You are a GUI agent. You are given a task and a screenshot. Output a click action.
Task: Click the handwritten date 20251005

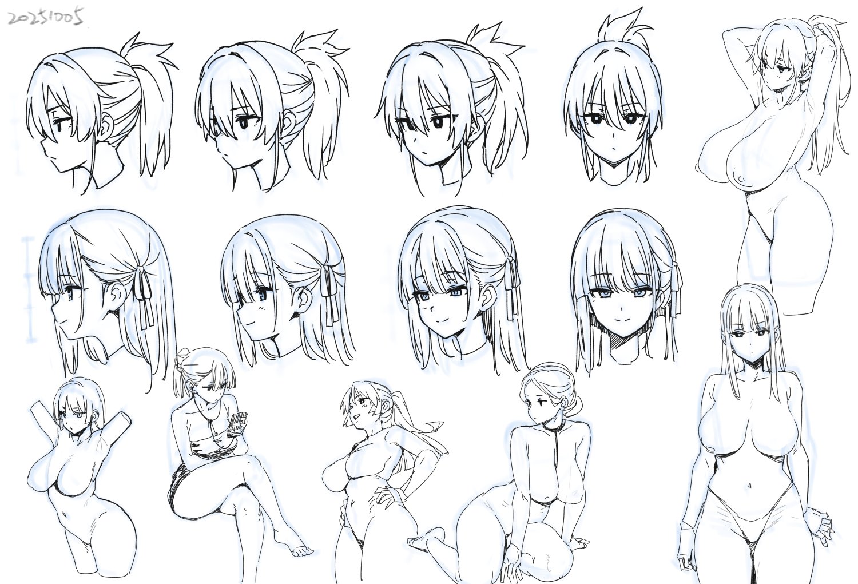pos(46,18)
